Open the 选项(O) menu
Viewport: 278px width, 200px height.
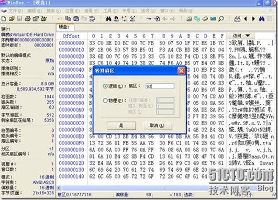tap(148, 11)
